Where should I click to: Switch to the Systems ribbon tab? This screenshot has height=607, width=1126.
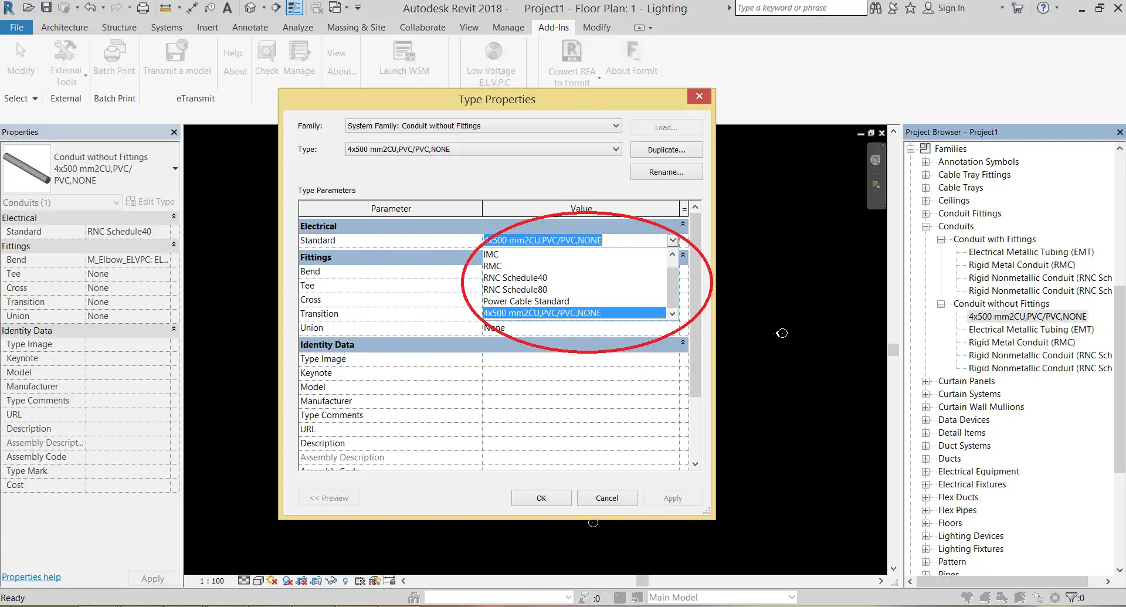[x=167, y=28]
